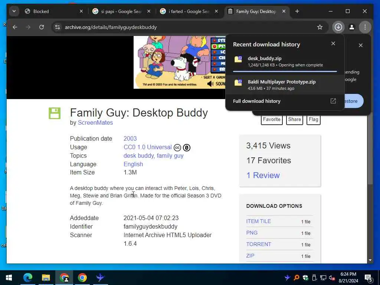Switch to the si papi Google Search tab
380x285 pixels.
(122, 11)
